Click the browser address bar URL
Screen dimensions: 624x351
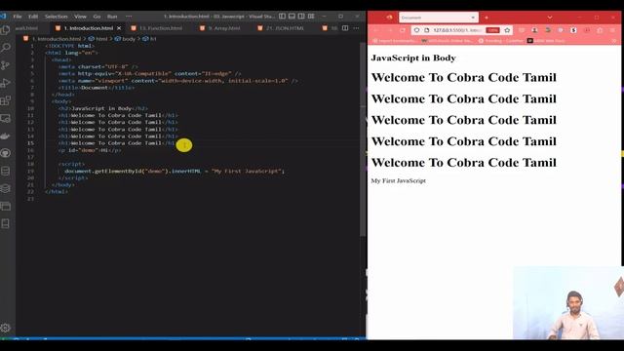pyautogui.click(x=458, y=30)
